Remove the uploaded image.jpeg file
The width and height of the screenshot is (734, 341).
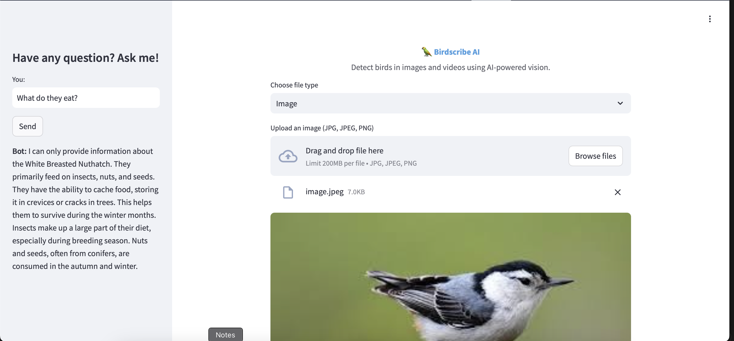(617, 192)
